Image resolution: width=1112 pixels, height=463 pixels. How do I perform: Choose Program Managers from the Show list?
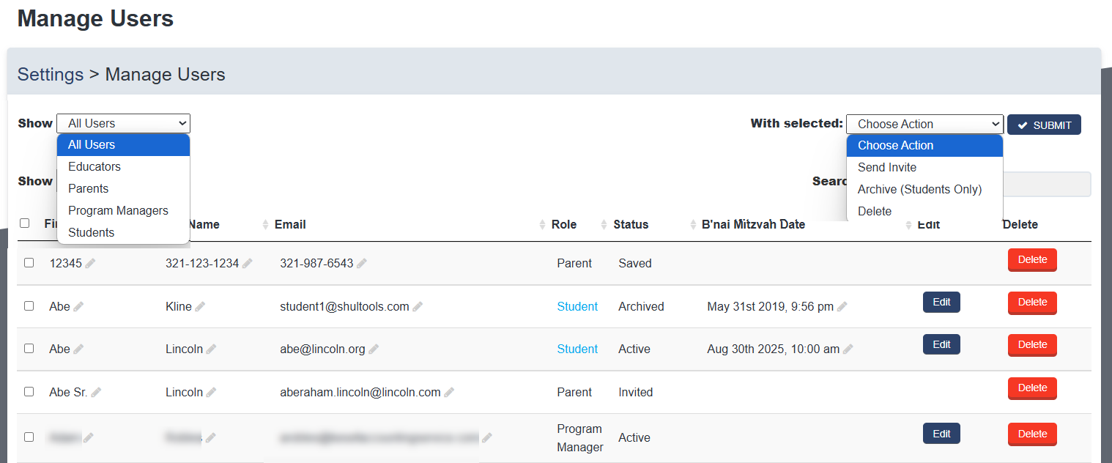(118, 211)
